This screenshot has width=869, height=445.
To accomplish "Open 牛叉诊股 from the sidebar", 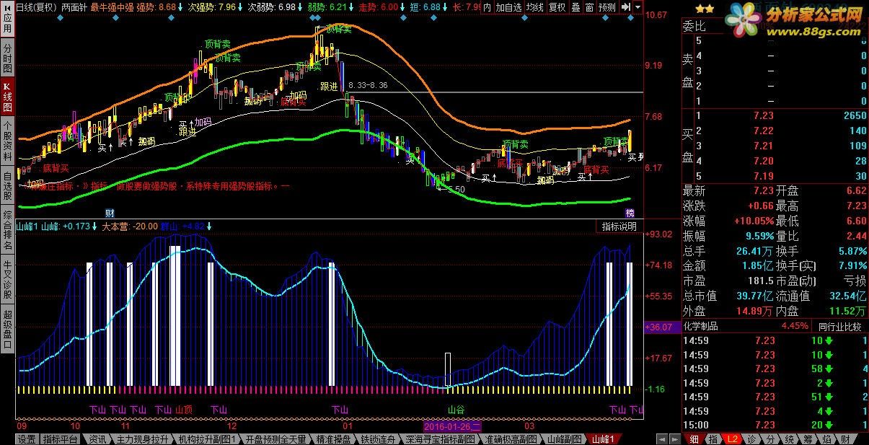I will click(x=7, y=281).
